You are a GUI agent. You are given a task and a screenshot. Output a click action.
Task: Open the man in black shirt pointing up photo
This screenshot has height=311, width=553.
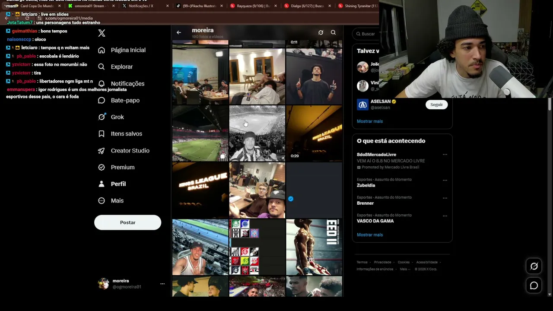point(314,76)
